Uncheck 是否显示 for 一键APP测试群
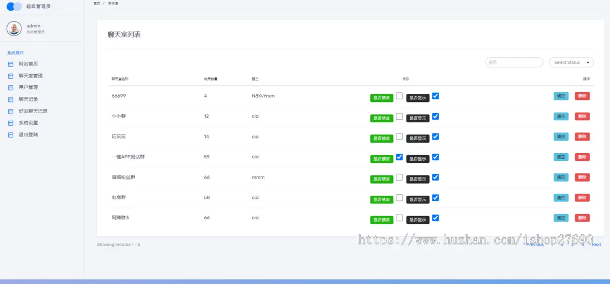 tap(435, 157)
